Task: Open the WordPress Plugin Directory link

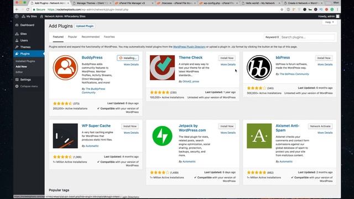Action: click(x=189, y=46)
